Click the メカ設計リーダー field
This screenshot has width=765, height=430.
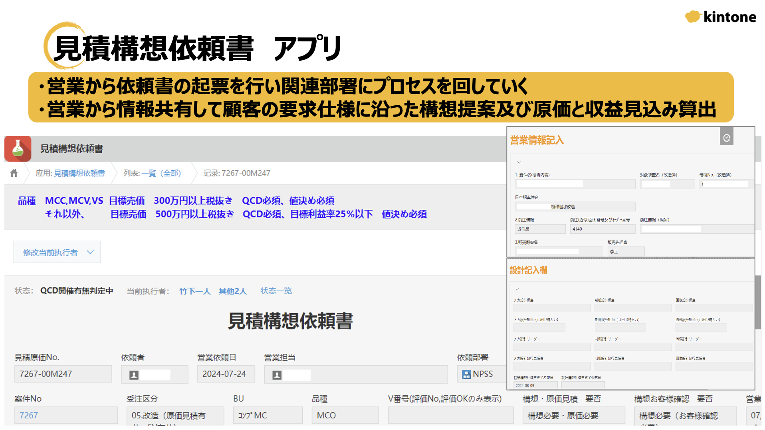click(x=552, y=347)
